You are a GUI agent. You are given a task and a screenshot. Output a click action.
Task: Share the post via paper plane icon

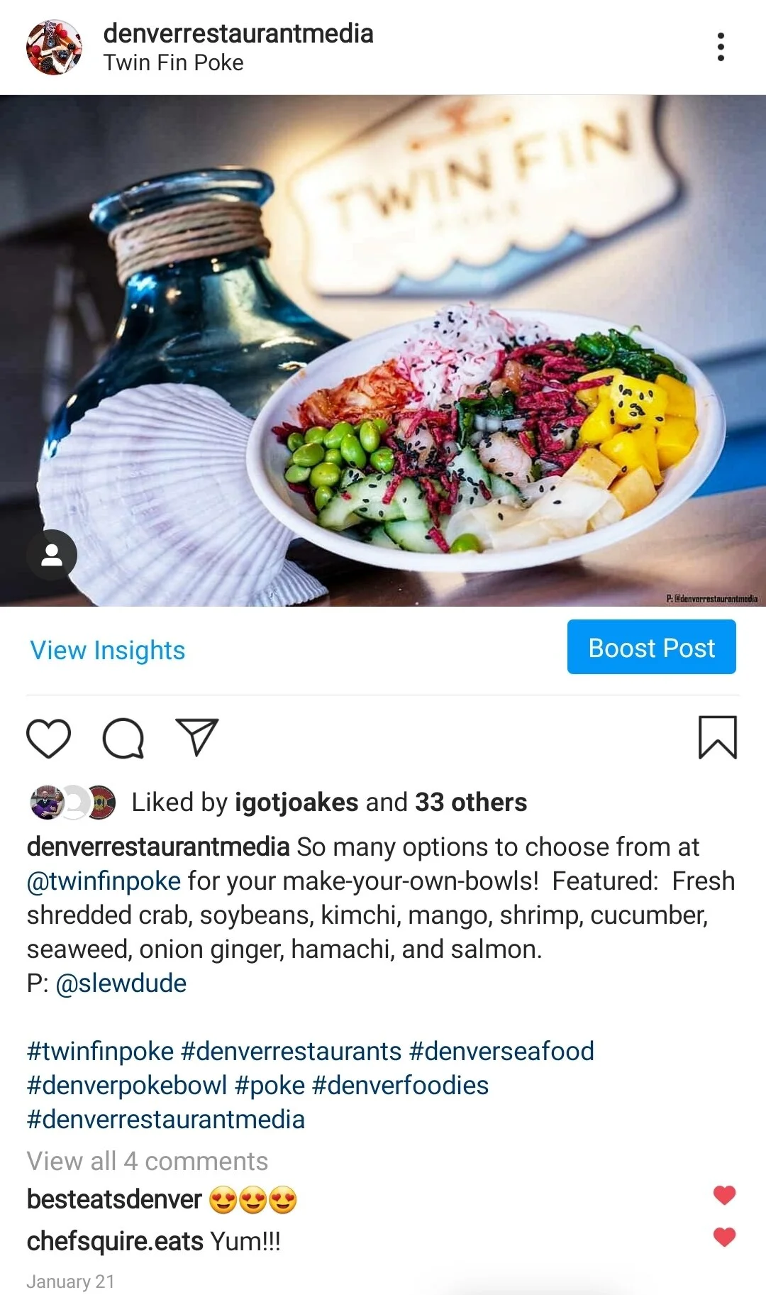[x=196, y=737]
